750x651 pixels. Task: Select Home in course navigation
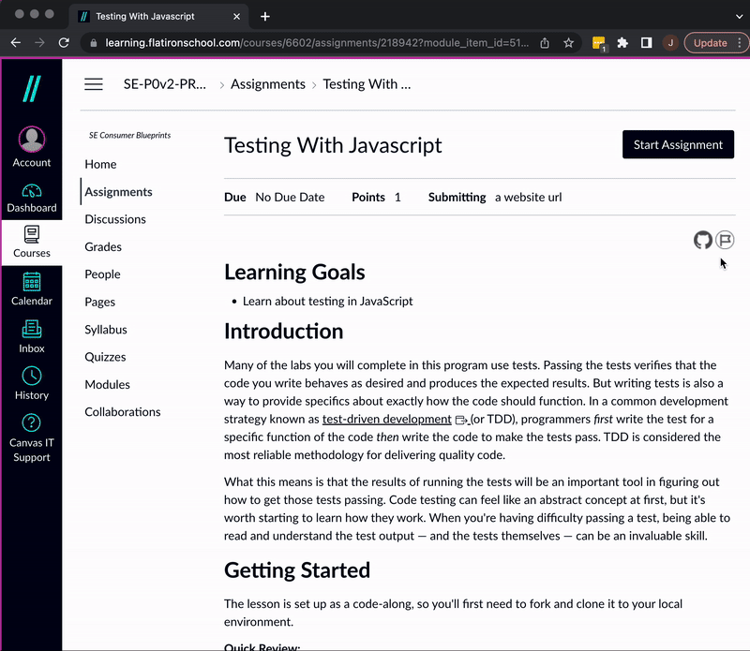[x=100, y=165]
